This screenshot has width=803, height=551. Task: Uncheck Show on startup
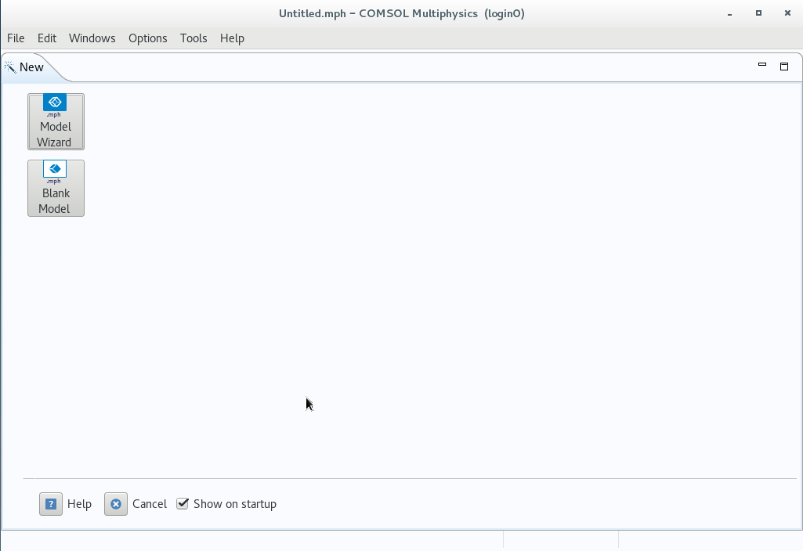coord(183,503)
